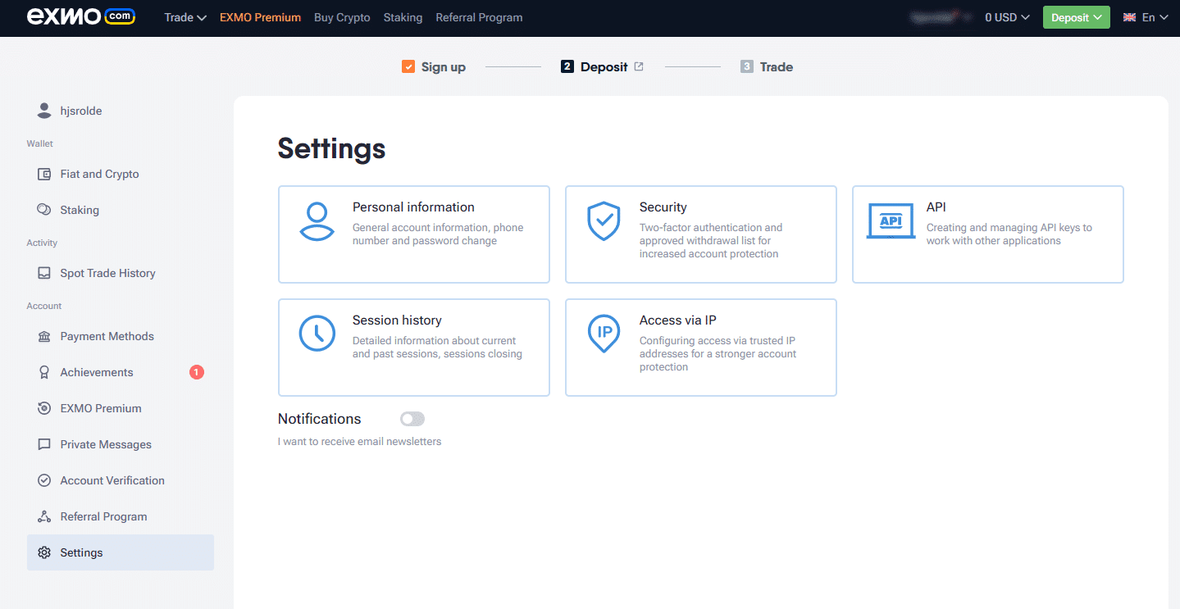Image resolution: width=1180 pixels, height=609 pixels.
Task: Go to Buy Crypto in top navigation
Action: click(342, 17)
